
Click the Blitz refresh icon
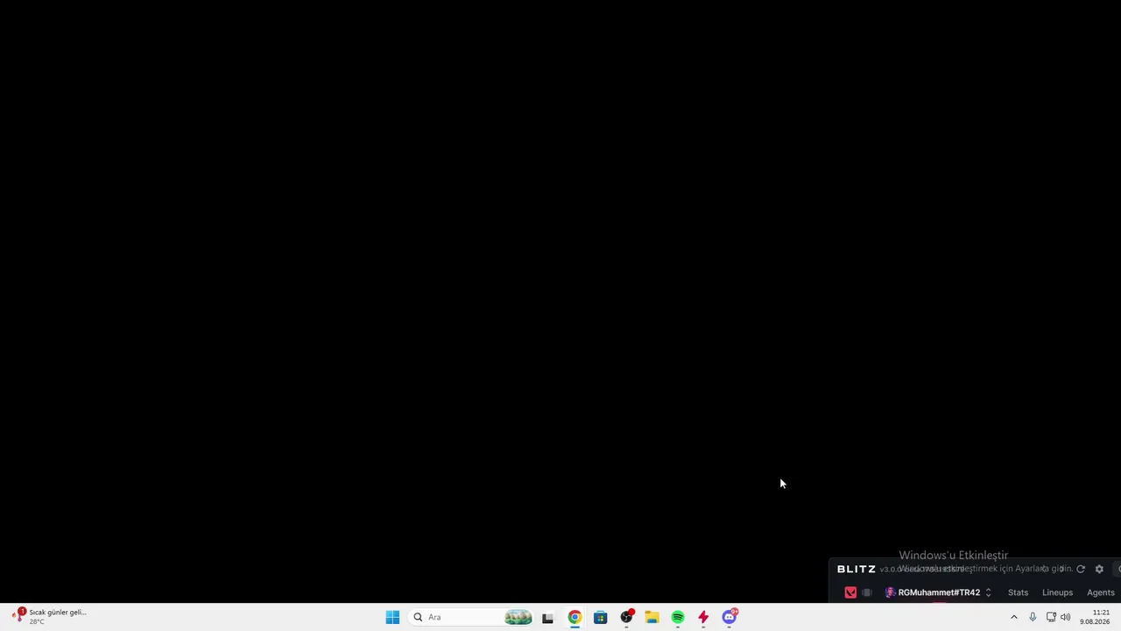click(x=1081, y=569)
